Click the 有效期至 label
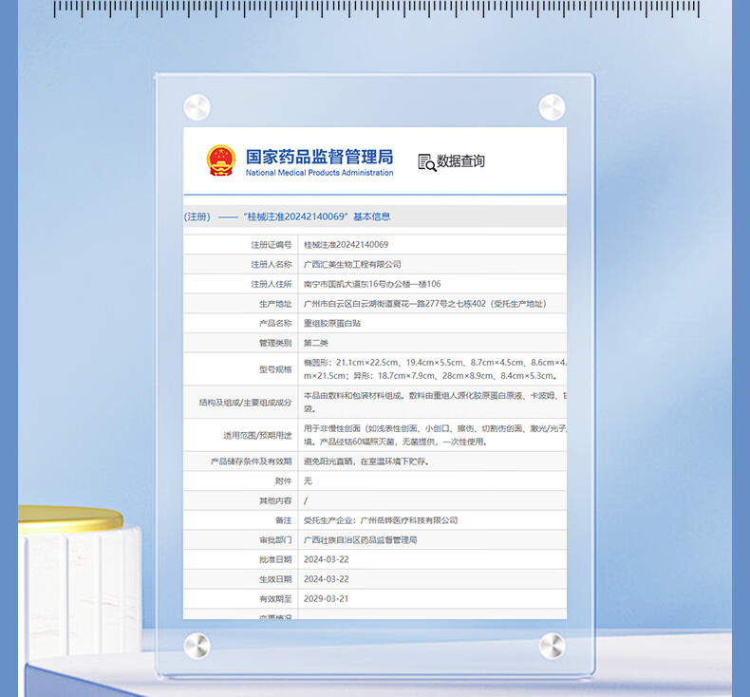This screenshot has width=750, height=697. (x=275, y=599)
